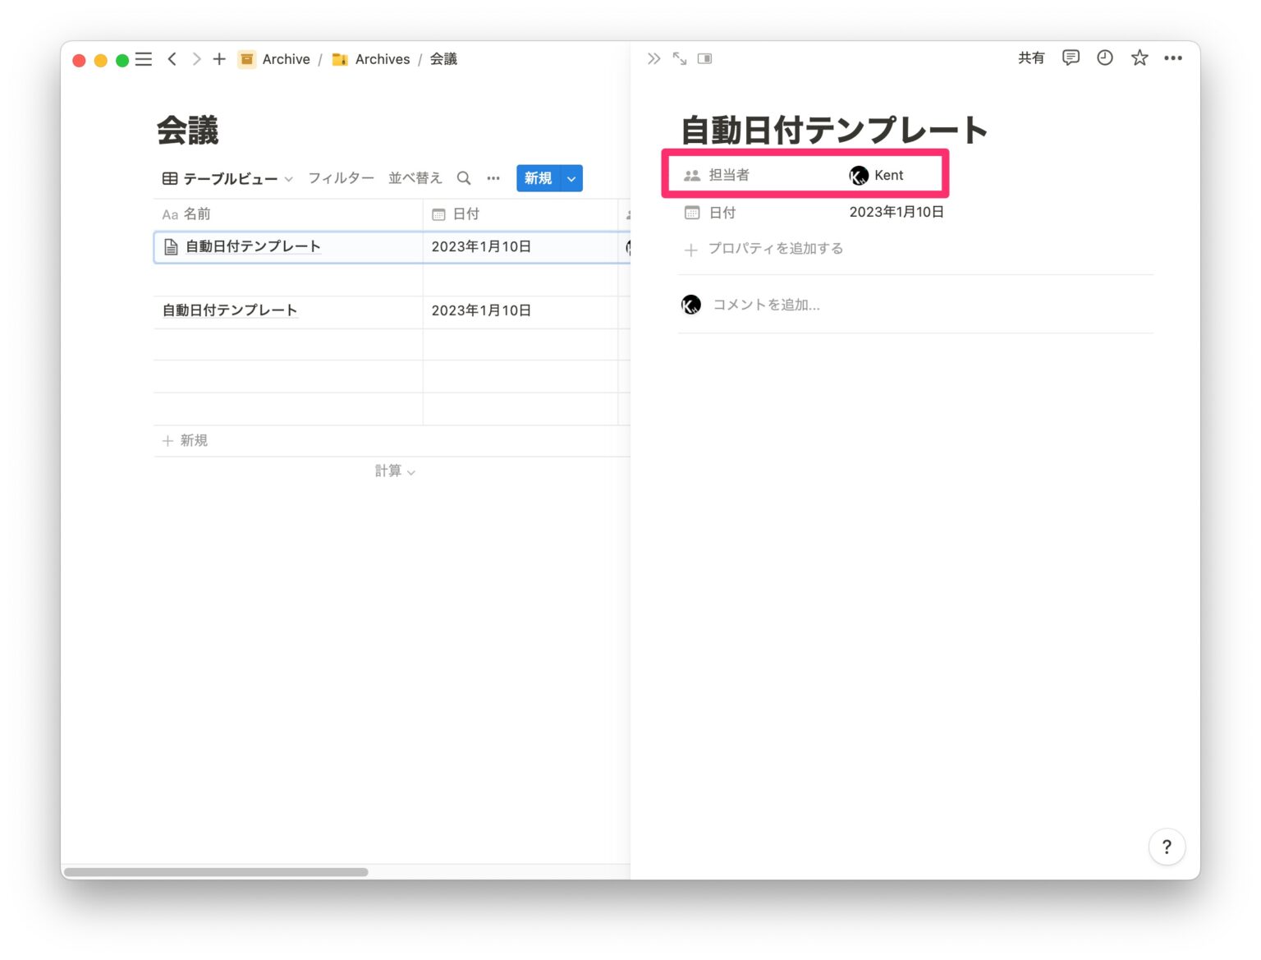The width and height of the screenshot is (1261, 960).
Task: Go back with the left arrow
Action: (x=172, y=59)
